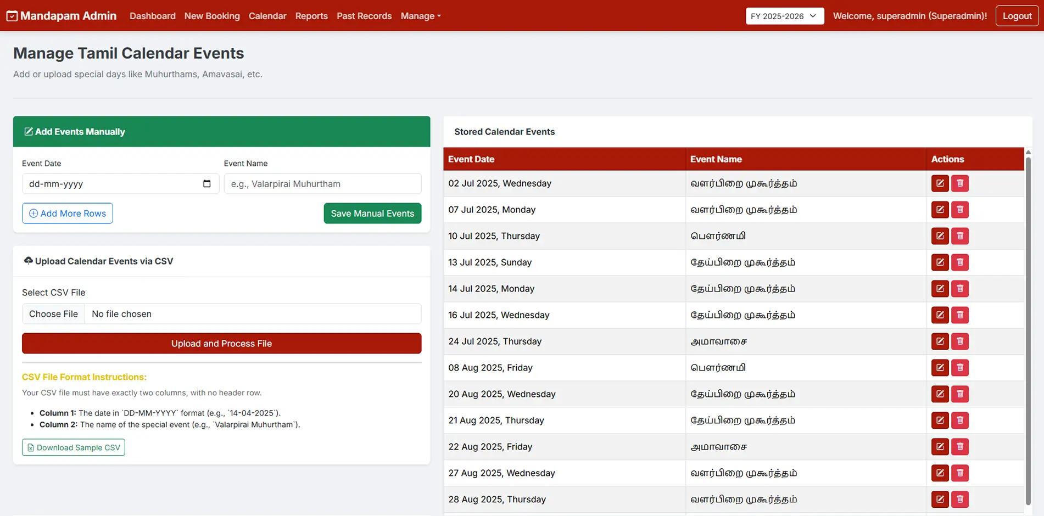This screenshot has height=516, width=1044.
Task: Navigate to Past Records
Action: click(364, 16)
